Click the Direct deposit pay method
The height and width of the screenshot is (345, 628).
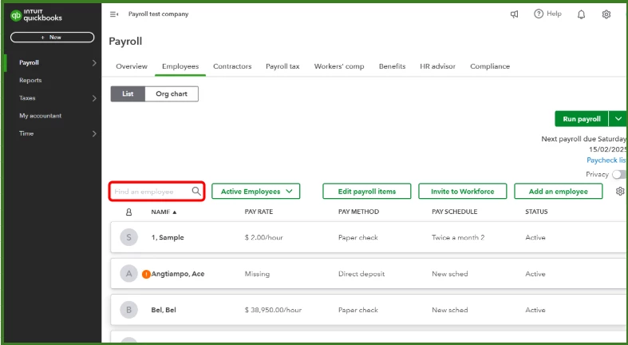coord(361,274)
